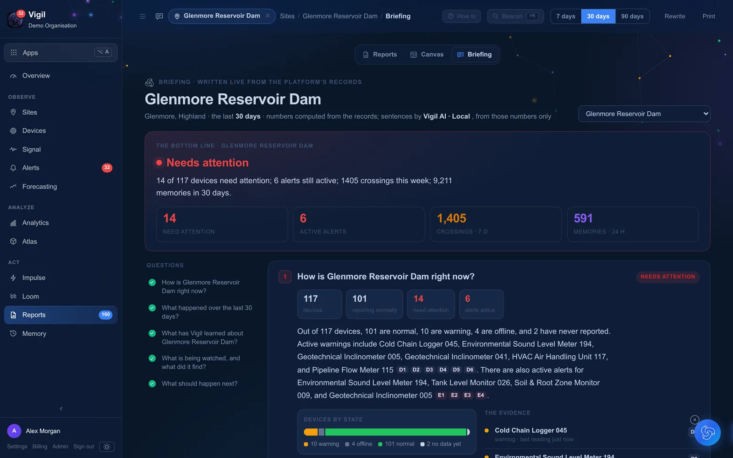Open the site selector dropdown Glenmore Reservoir Dam
The height and width of the screenshot is (458, 733).
point(644,114)
